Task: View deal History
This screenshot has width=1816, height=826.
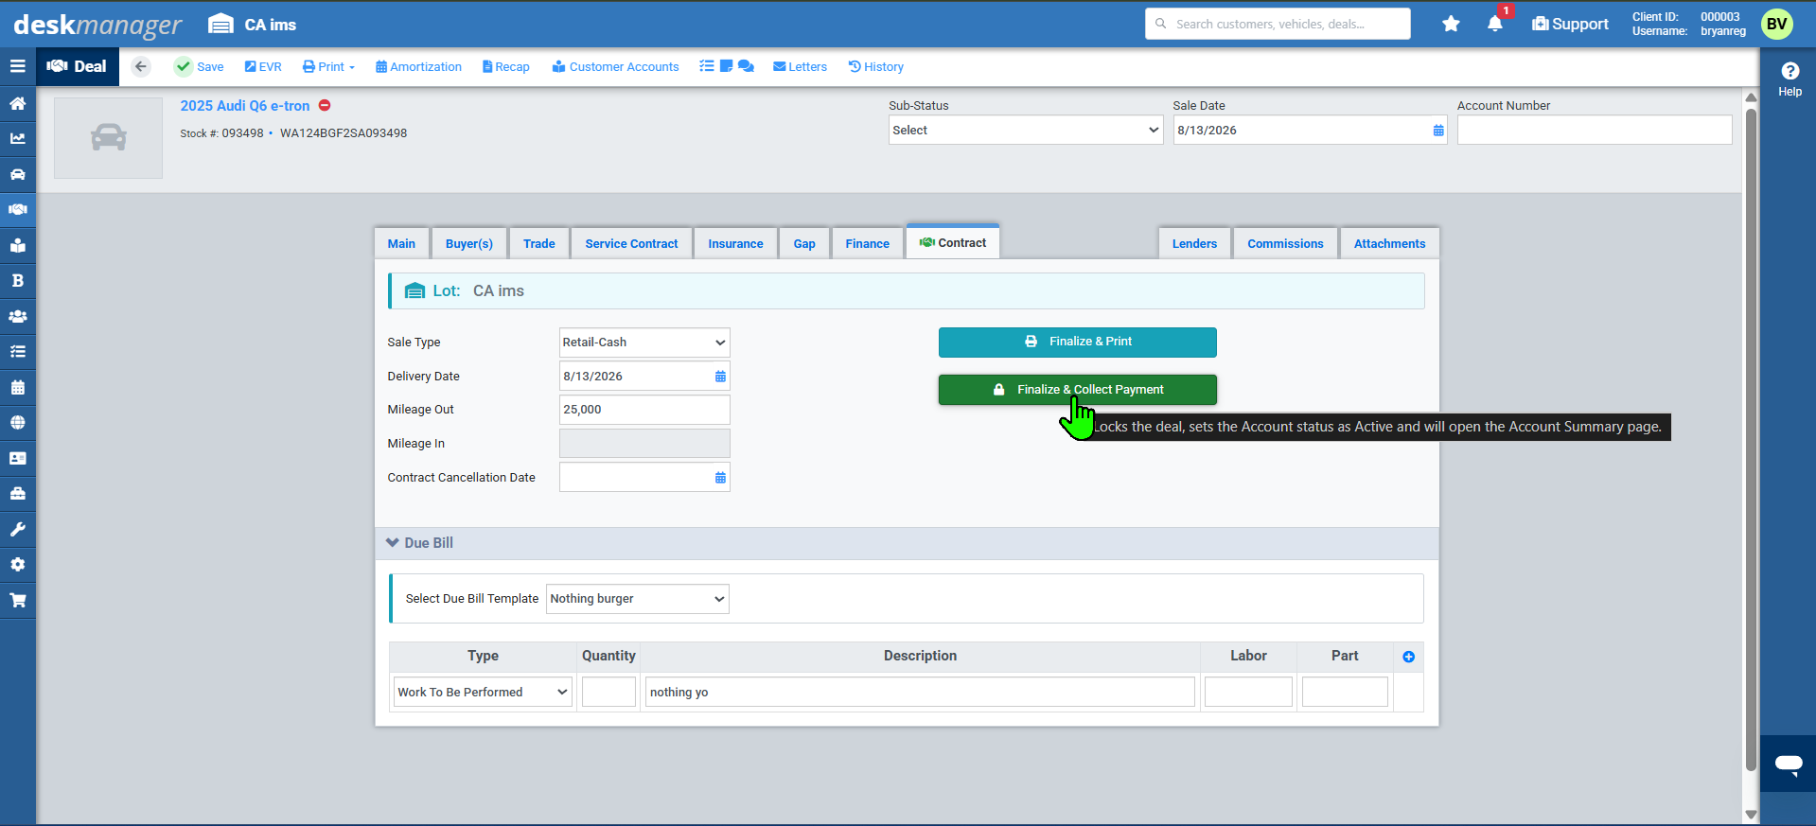Action: (875, 66)
